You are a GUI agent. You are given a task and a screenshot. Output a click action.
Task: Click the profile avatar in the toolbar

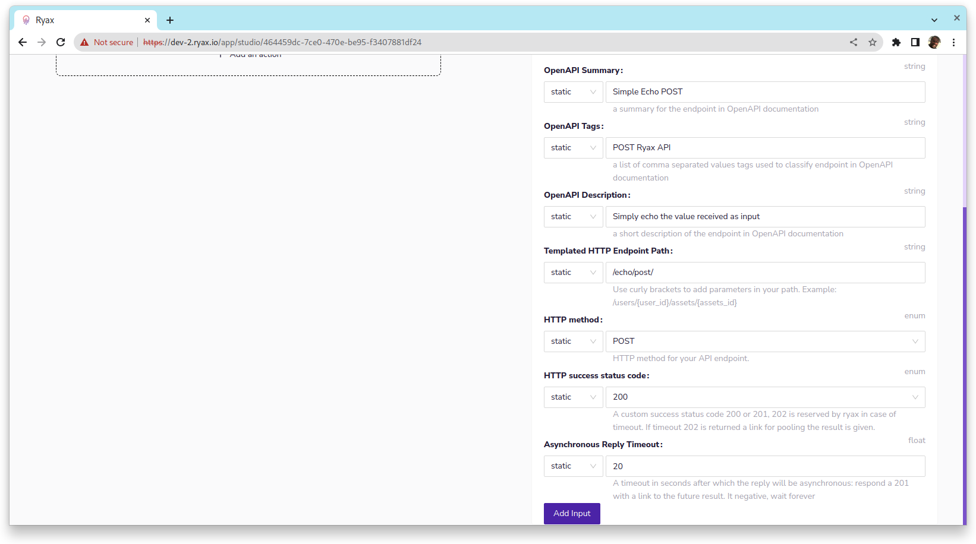point(934,42)
